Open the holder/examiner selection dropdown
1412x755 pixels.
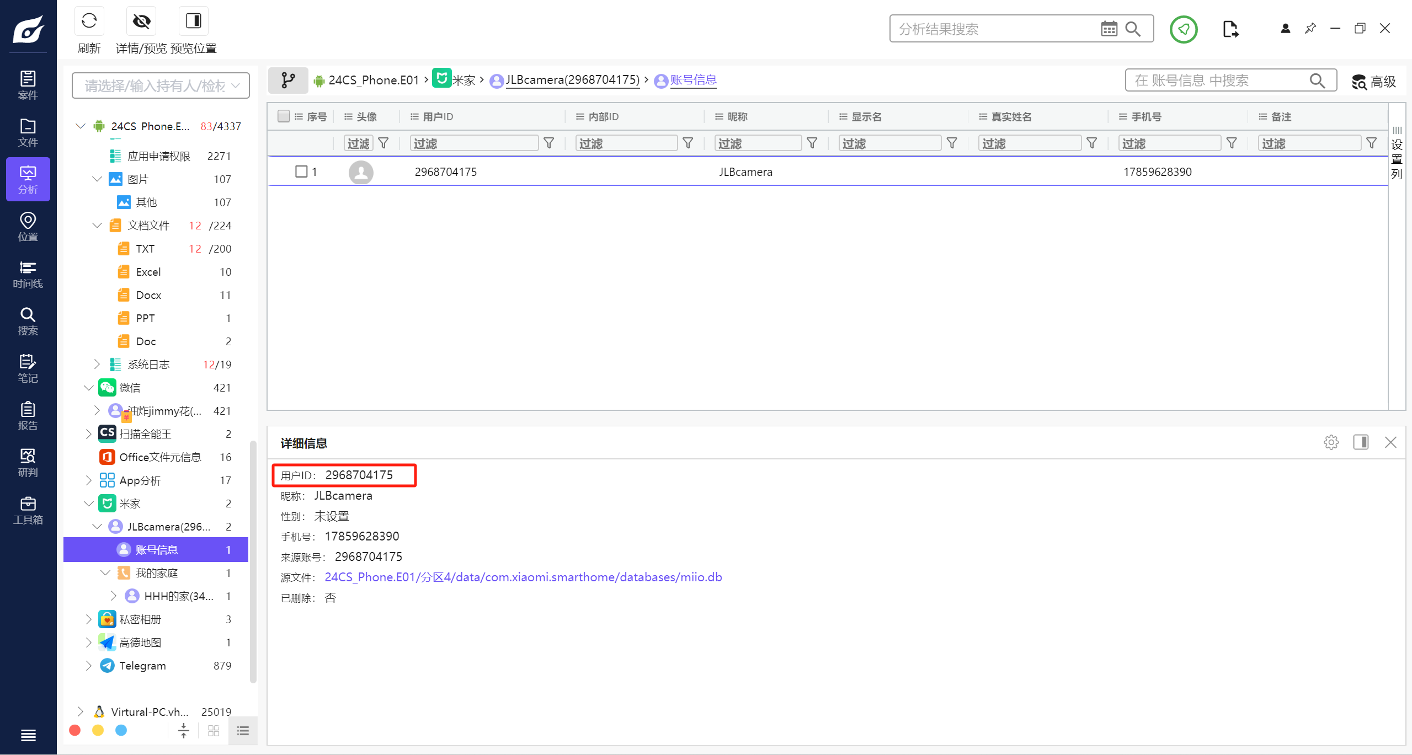[161, 85]
